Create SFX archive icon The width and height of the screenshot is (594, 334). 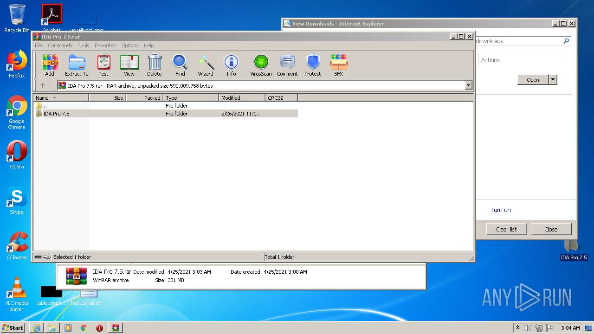click(339, 65)
